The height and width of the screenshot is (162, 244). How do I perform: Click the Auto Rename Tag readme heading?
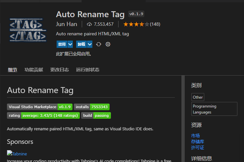click(40, 90)
